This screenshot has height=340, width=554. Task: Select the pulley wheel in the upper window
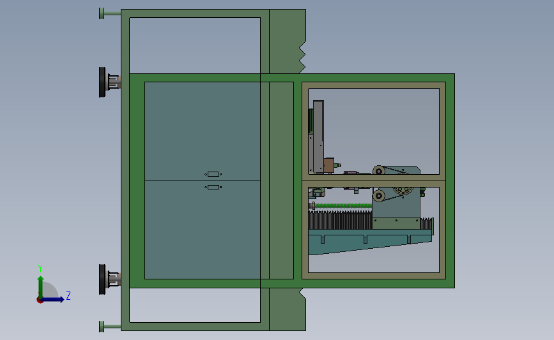point(379,171)
